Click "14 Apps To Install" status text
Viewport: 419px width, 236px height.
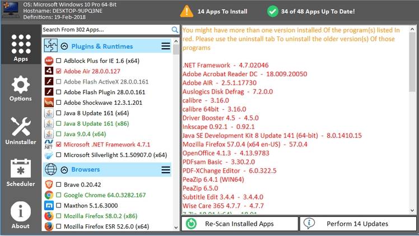click(222, 12)
